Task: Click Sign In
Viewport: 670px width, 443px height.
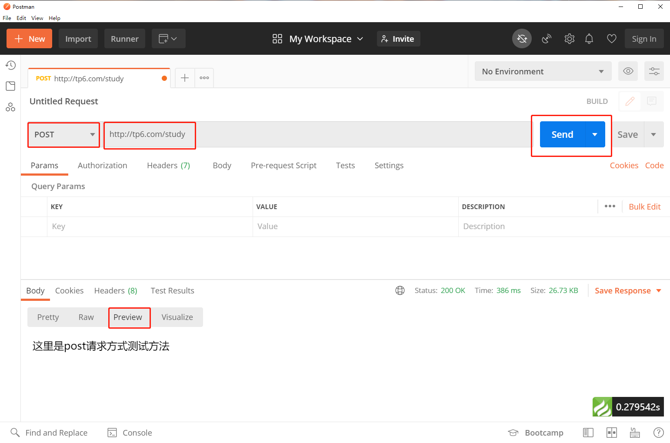Action: coord(644,39)
